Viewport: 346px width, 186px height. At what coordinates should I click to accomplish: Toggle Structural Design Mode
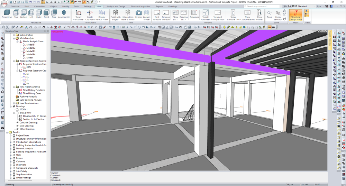coord(296,14)
